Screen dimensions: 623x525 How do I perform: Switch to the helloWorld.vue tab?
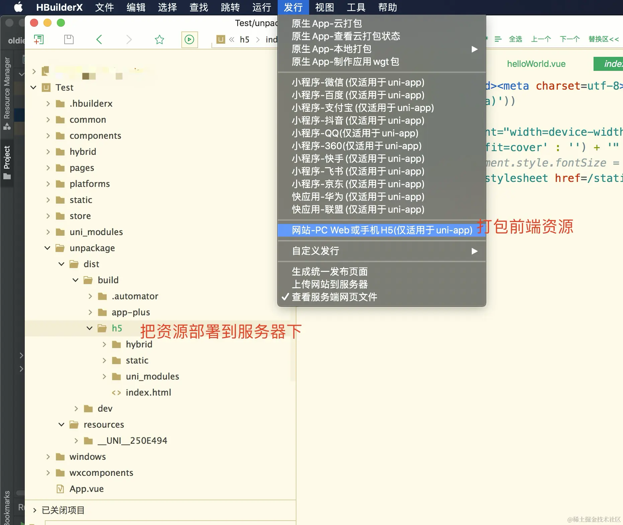tap(536, 64)
